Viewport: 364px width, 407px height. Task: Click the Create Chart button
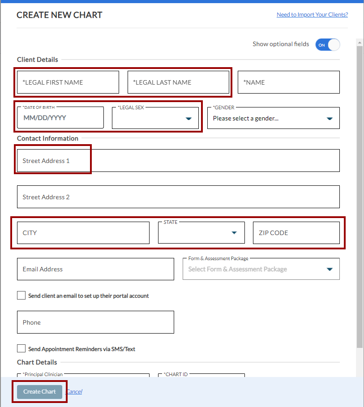coord(39,392)
